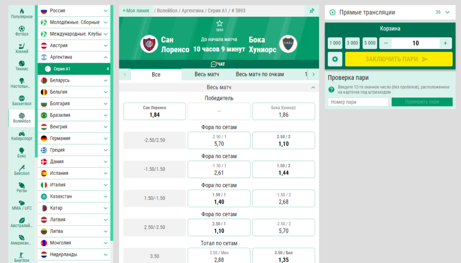461x263 pixels.
Task: Click the help question mark icon
Action: (x=331, y=89)
